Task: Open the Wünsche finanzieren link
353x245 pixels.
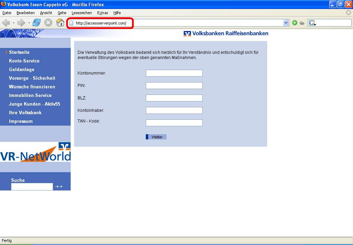Action: click(32, 87)
